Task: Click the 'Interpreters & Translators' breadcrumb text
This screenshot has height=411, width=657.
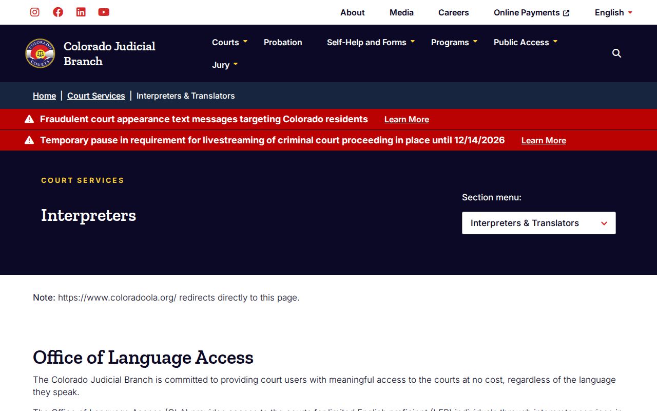Action: pyautogui.click(x=185, y=96)
